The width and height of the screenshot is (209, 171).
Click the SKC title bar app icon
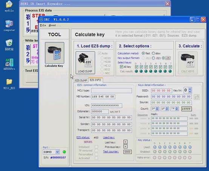[x=41, y=20]
